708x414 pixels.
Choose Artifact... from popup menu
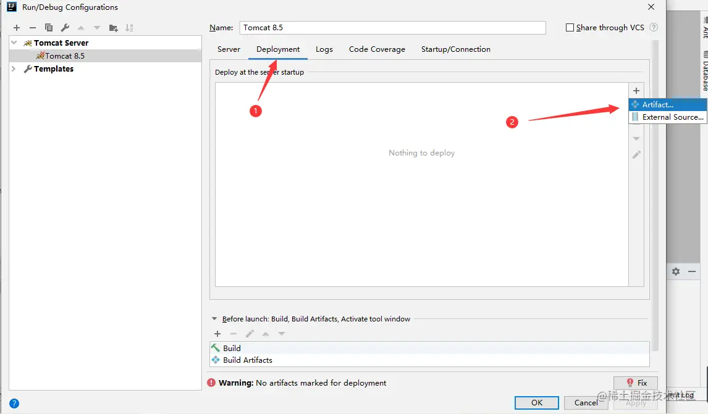tap(668, 105)
